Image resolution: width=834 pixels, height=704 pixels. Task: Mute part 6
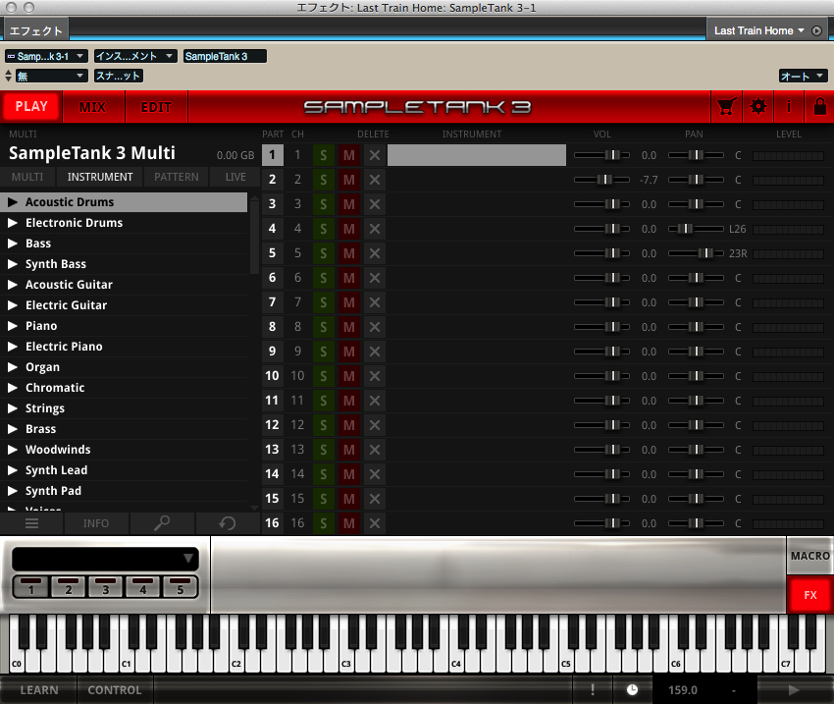[349, 278]
